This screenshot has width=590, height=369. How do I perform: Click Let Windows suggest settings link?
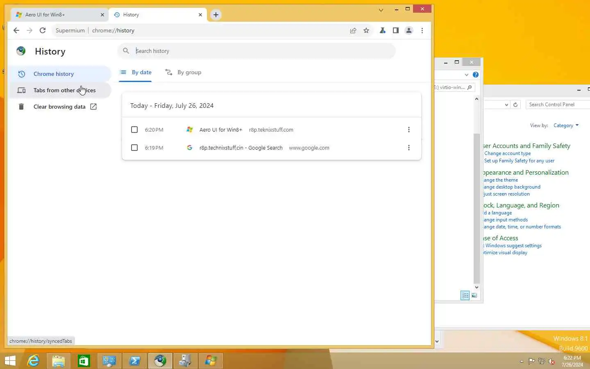click(x=513, y=246)
